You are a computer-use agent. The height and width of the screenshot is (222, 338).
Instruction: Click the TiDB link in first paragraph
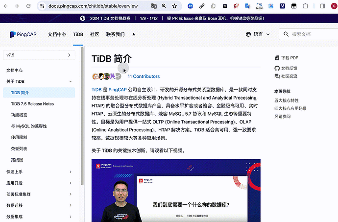tap(97, 90)
